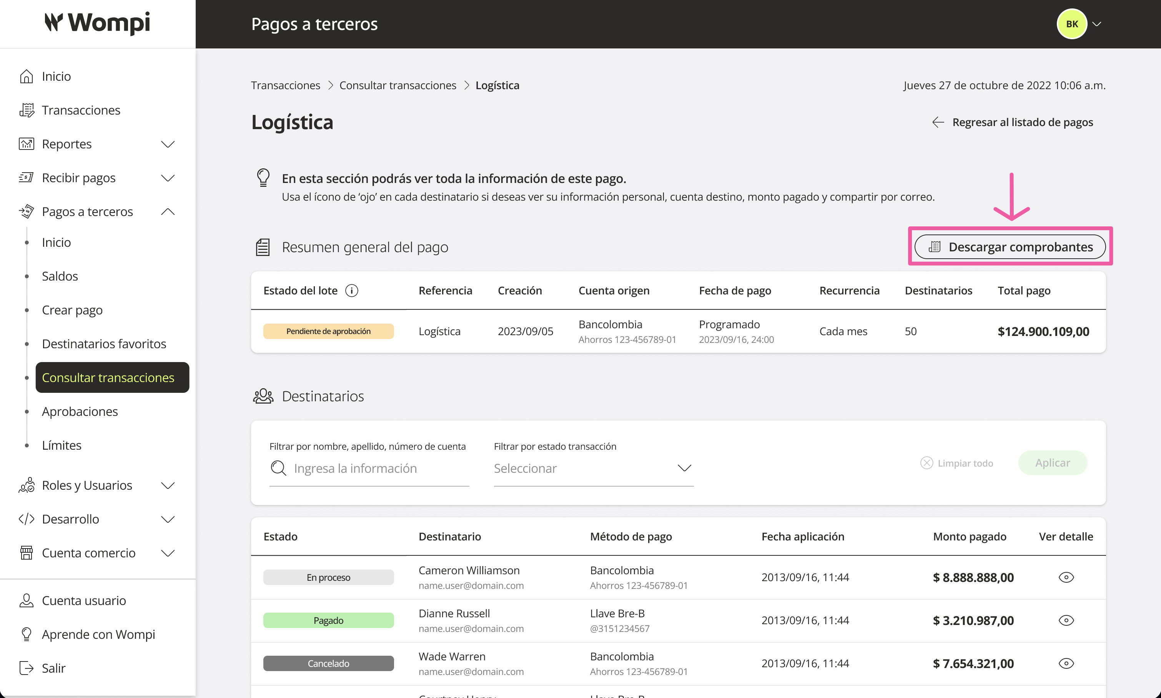Screen dimensions: 1161x698
Task: Click the Cuenta comercio store icon
Action: 27,553
